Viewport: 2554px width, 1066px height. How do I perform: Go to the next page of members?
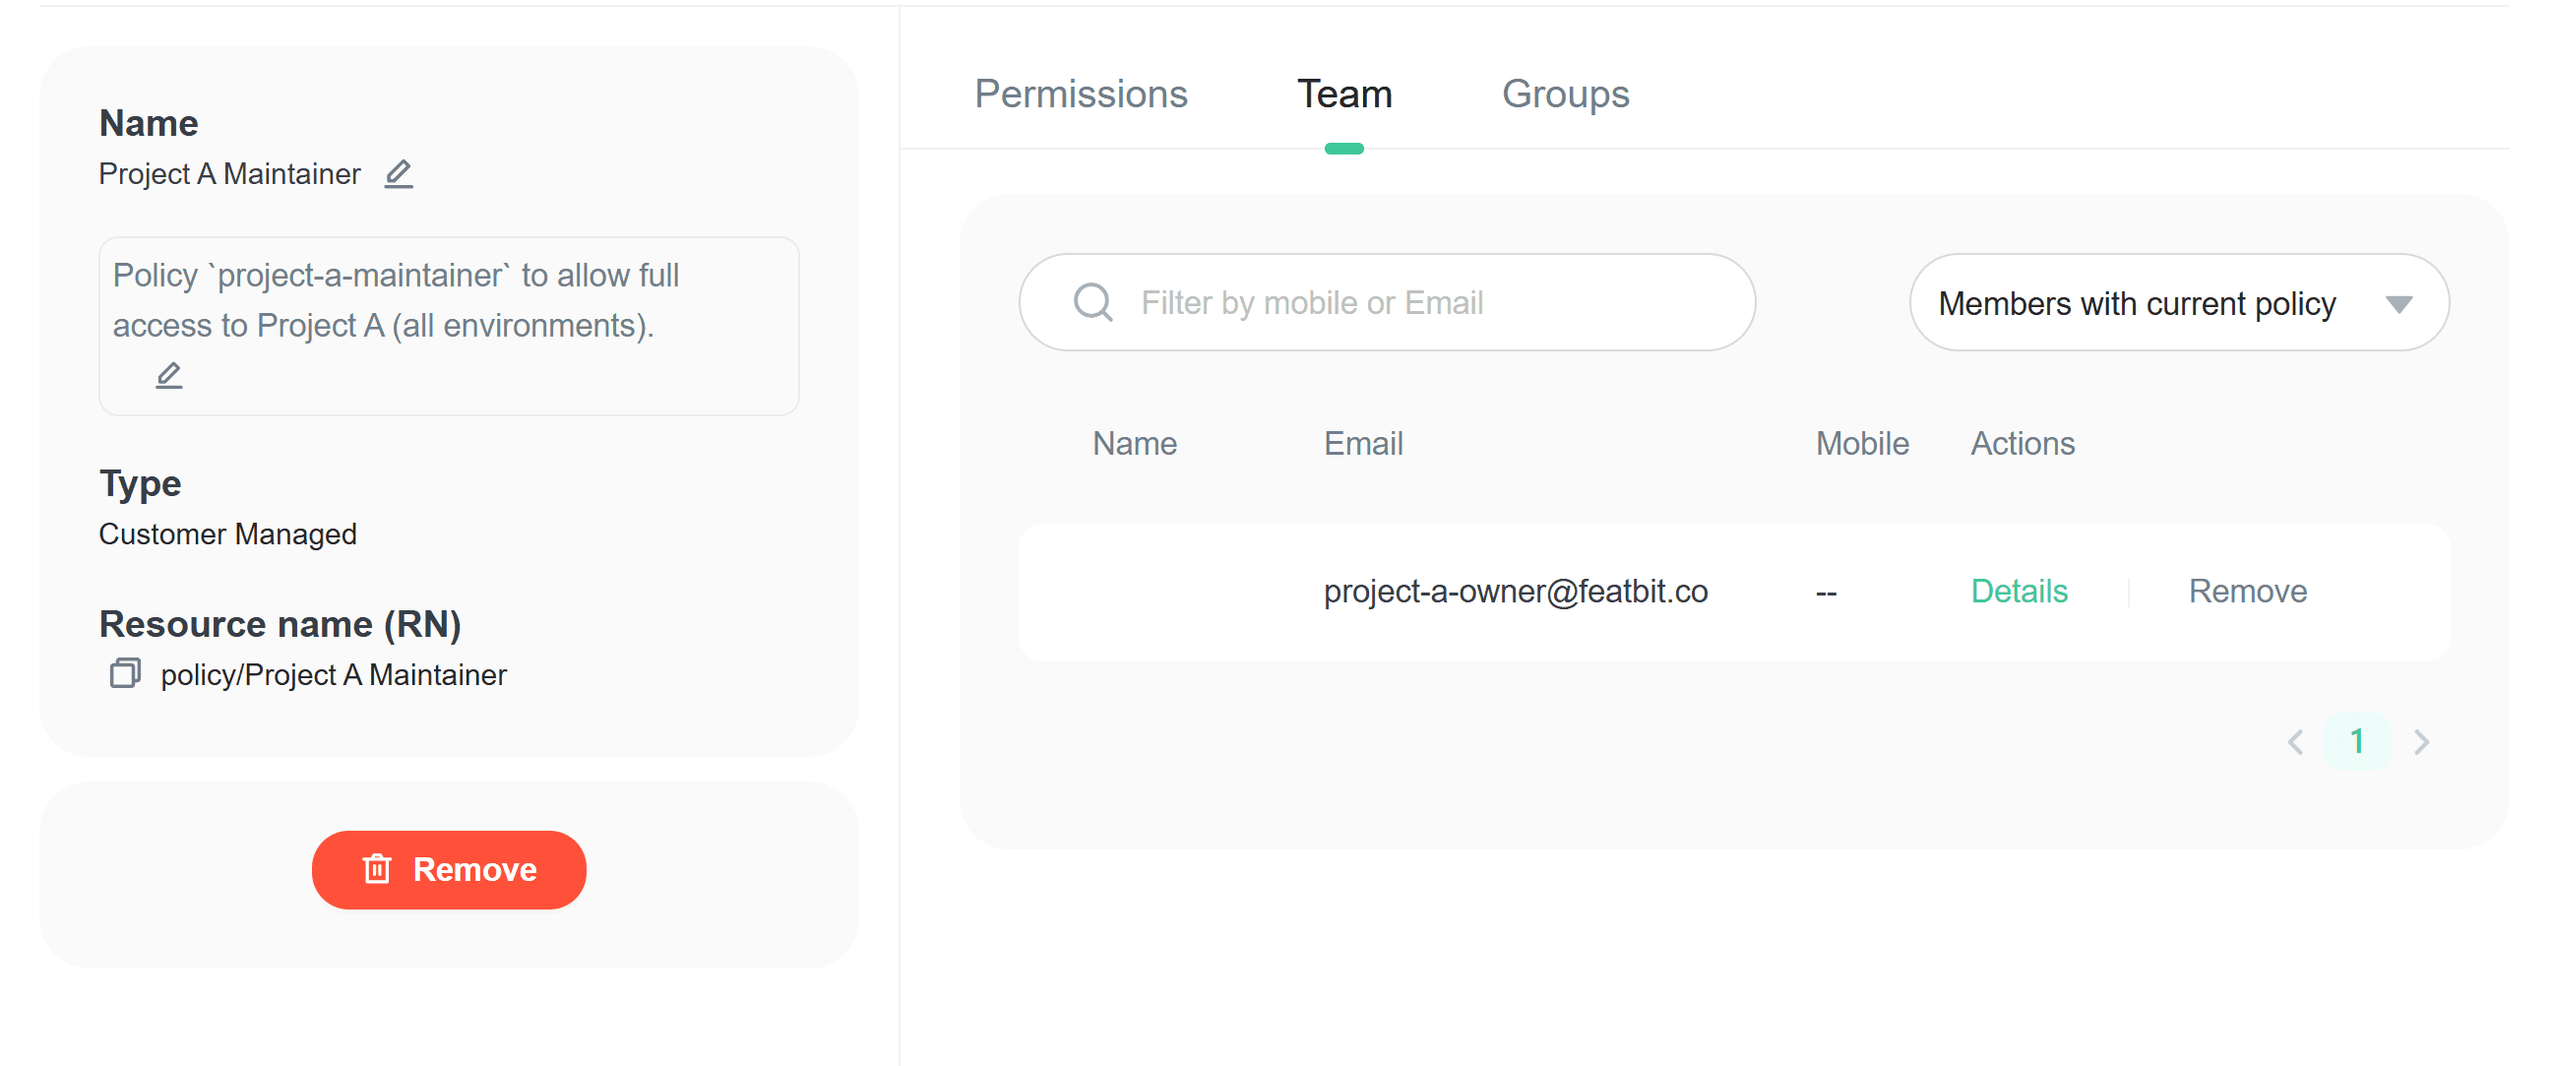point(2421,742)
